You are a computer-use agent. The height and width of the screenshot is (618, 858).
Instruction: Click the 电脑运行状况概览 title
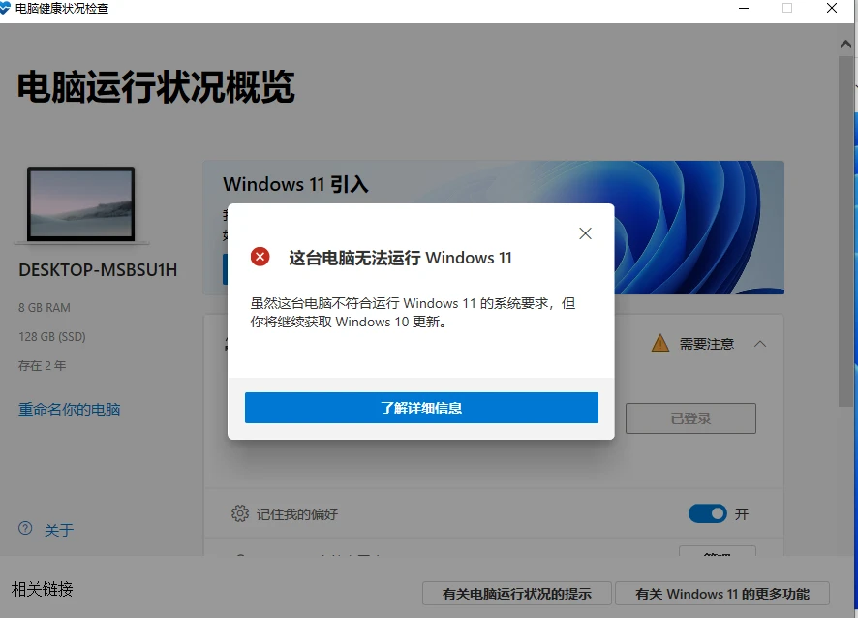157,86
